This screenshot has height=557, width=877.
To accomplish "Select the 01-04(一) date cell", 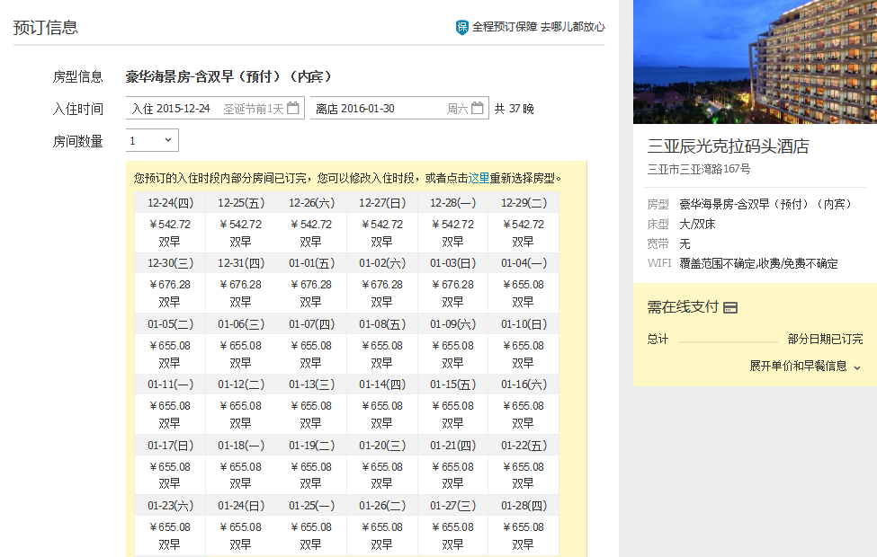I will [x=524, y=263].
